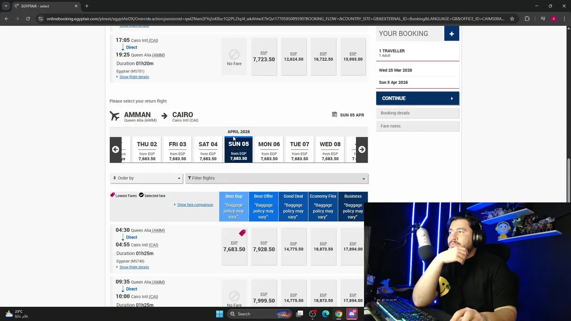Select 7,723.50 fare on the 17:05 flight
The width and height of the screenshot is (571, 321).
[264, 57]
